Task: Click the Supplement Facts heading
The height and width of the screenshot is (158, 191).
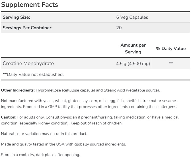Action: (30, 5)
